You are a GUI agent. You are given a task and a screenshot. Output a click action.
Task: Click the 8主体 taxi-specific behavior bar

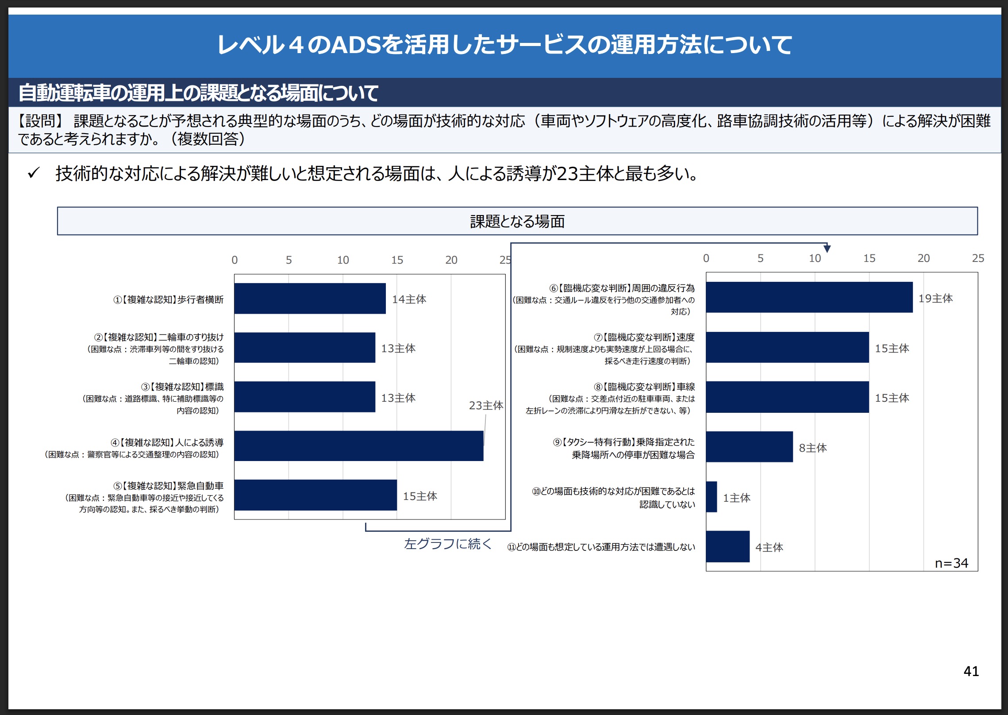coord(749,447)
